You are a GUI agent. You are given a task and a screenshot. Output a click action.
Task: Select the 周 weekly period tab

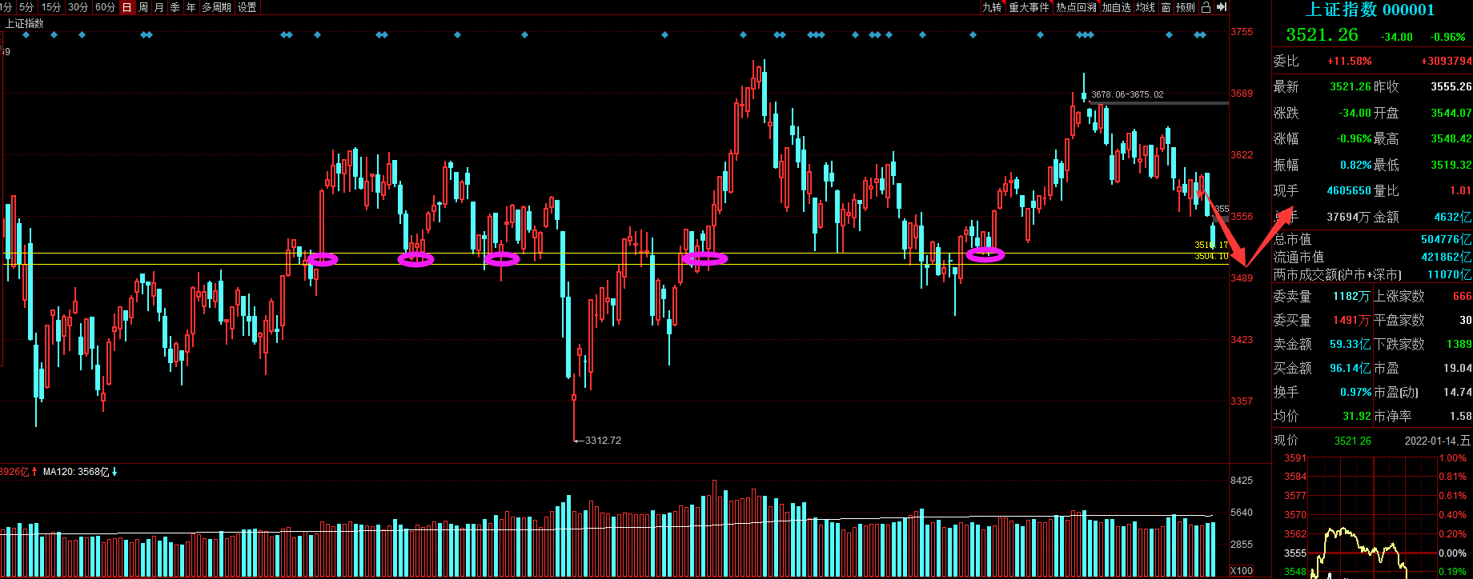(x=143, y=7)
